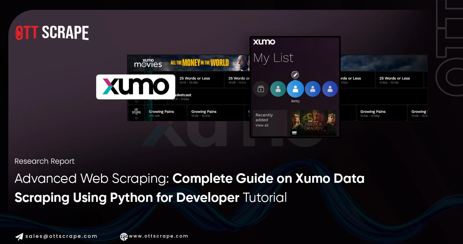Open the House of the Dragon thumbnail
This screenshot has height=244, width=463.
(314, 123)
